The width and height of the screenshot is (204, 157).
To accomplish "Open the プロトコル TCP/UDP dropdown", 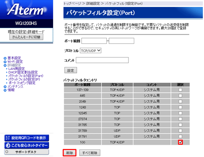I will [91, 51].
